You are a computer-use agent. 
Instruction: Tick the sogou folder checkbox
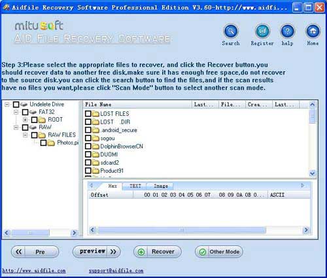(x=88, y=138)
